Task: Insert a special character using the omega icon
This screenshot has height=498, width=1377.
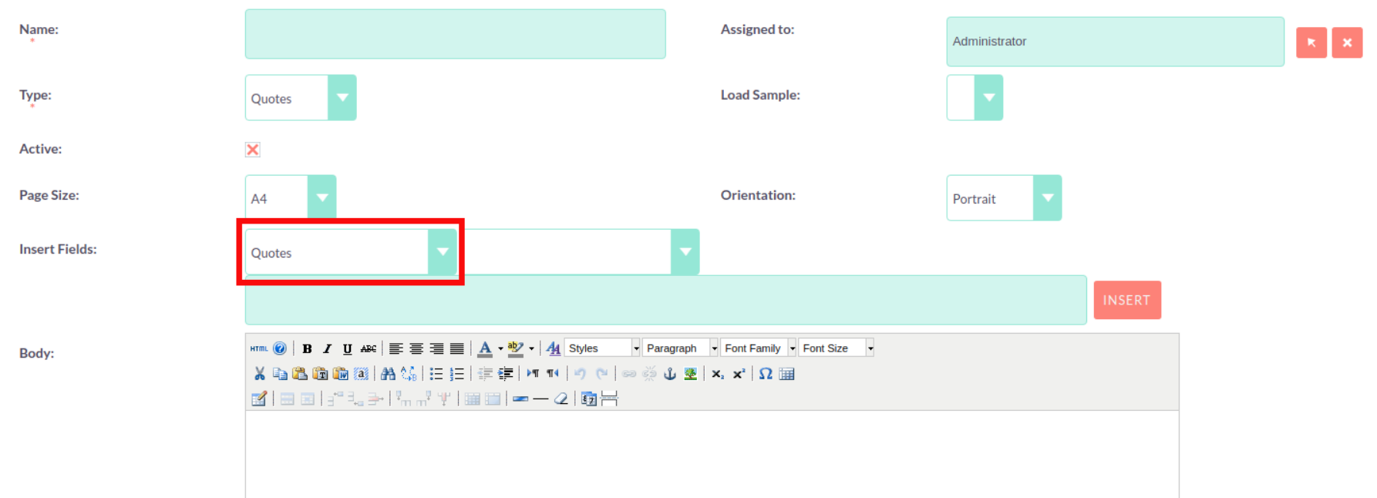Action: click(x=766, y=374)
